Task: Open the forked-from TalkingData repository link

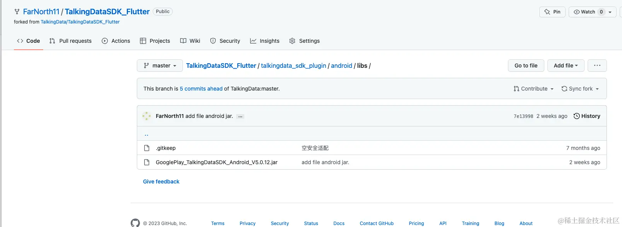Action: (80, 22)
